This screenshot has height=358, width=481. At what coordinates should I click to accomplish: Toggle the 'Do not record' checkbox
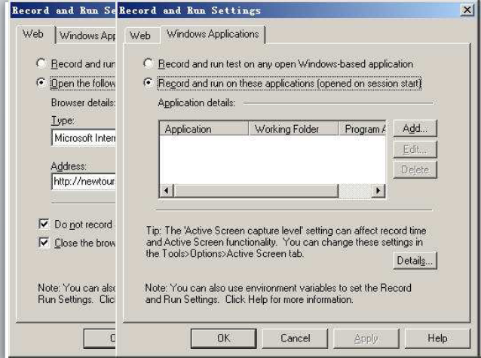(44, 224)
